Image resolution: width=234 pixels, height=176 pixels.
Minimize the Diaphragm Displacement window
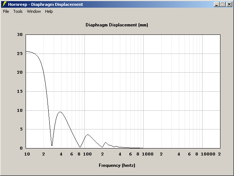216,4
